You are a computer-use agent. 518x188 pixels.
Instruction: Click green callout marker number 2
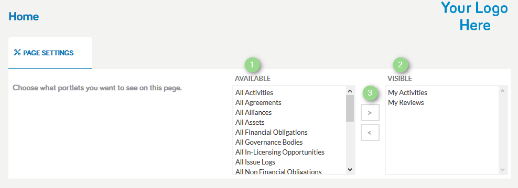[401, 65]
